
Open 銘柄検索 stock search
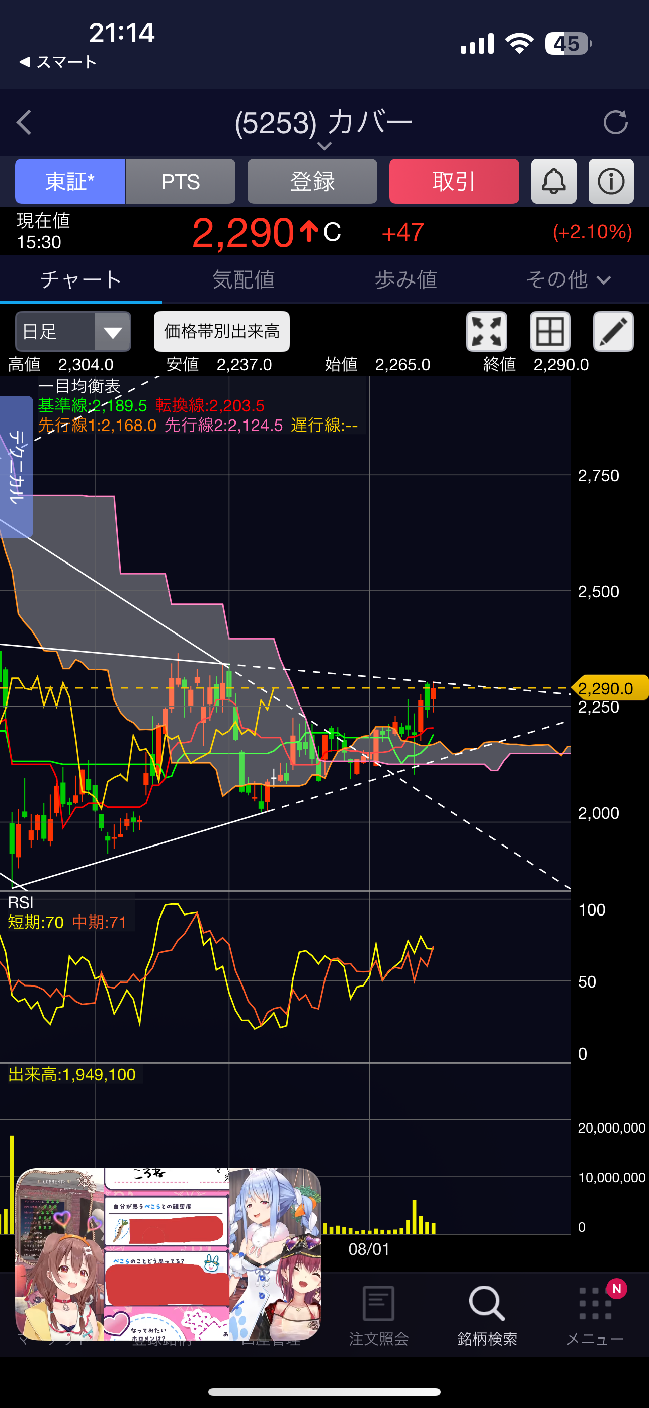[x=487, y=1315]
